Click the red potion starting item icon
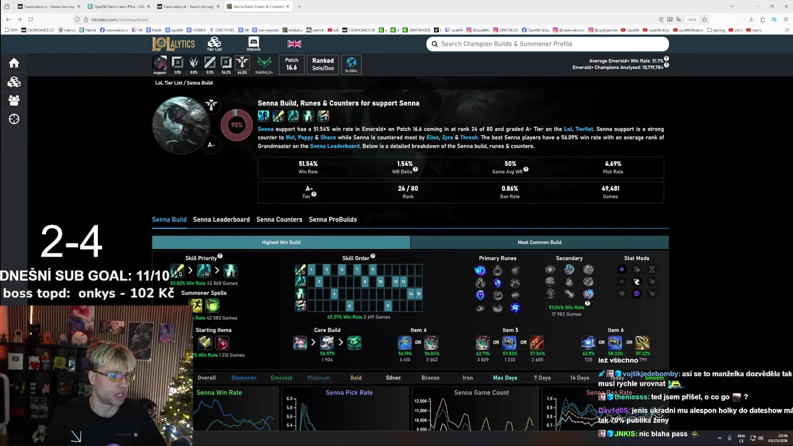The height and width of the screenshot is (446, 793). (222, 343)
